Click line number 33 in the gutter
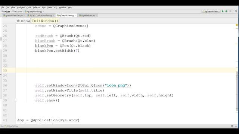This screenshot has width=239, height=134. click(5, 71)
